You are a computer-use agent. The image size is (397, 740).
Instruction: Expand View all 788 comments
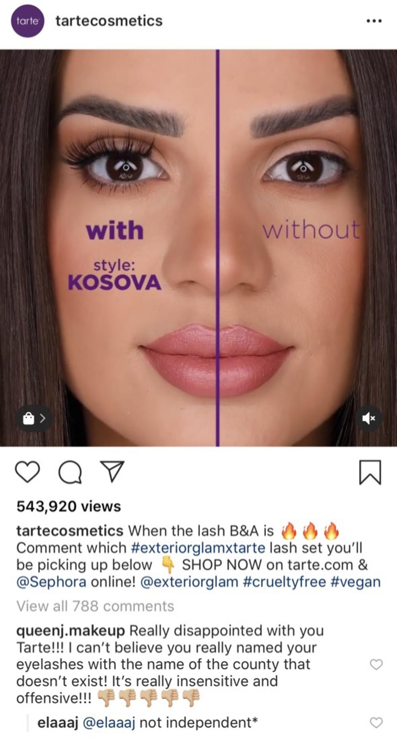coord(95,606)
